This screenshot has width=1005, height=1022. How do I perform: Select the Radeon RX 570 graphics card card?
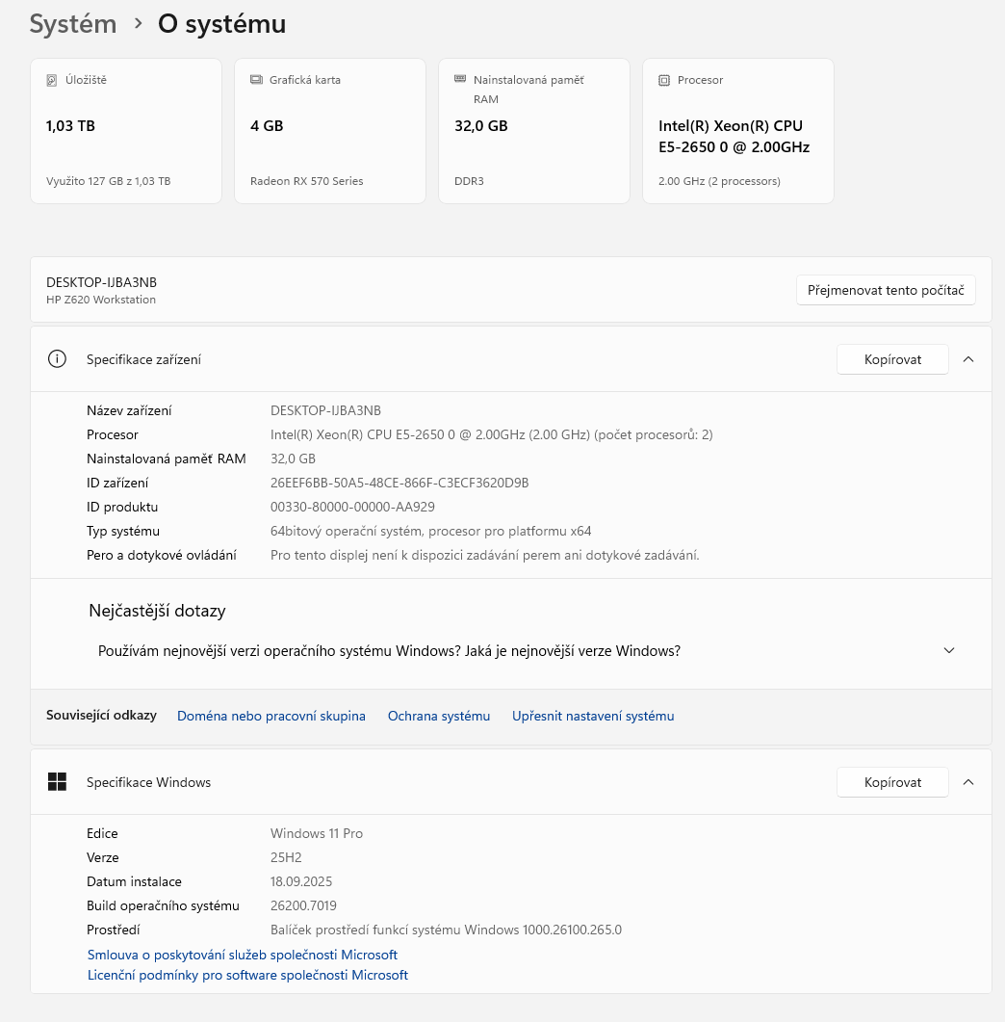pos(329,130)
